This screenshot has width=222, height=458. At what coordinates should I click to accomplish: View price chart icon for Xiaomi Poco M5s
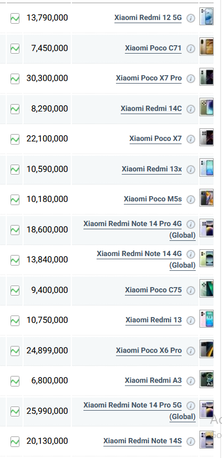[x=15, y=200]
